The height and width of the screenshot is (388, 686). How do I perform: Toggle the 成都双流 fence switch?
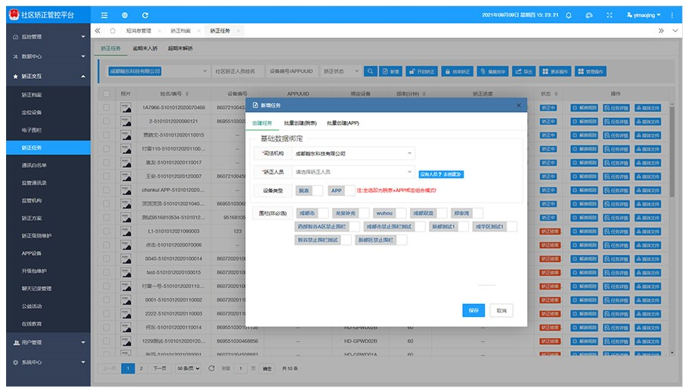(x=429, y=213)
